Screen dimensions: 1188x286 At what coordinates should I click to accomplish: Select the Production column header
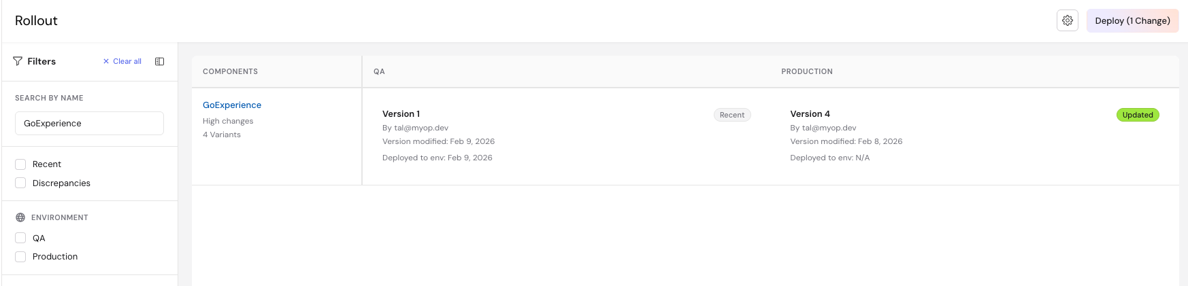pos(806,71)
